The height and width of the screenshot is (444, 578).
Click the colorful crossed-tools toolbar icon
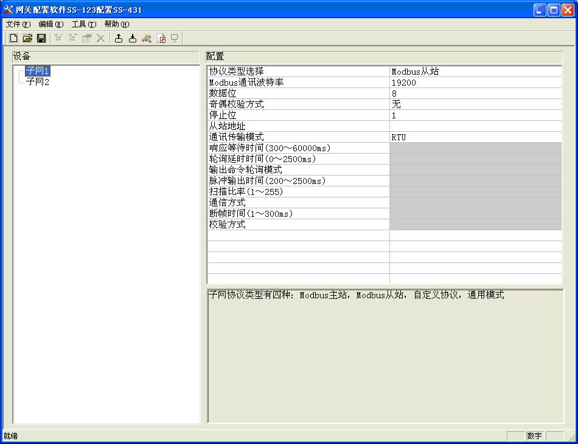click(147, 38)
